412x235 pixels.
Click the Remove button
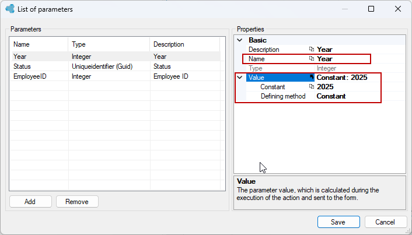[x=77, y=201]
